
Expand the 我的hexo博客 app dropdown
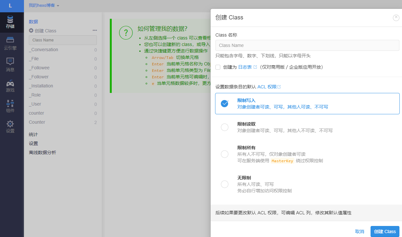click(44, 6)
